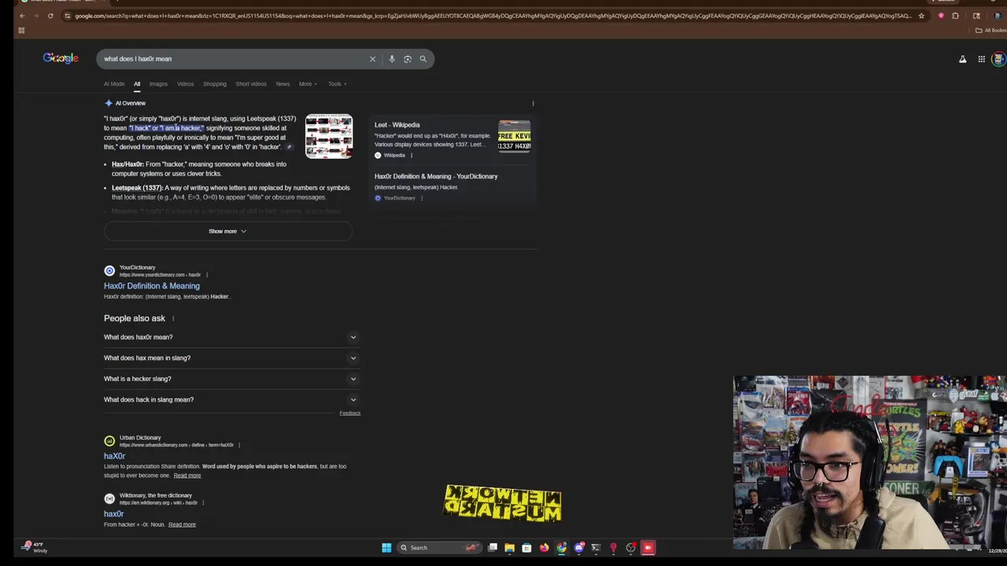Expand "What does hax0r mean?" question
The width and height of the screenshot is (1007, 566).
pyautogui.click(x=231, y=337)
